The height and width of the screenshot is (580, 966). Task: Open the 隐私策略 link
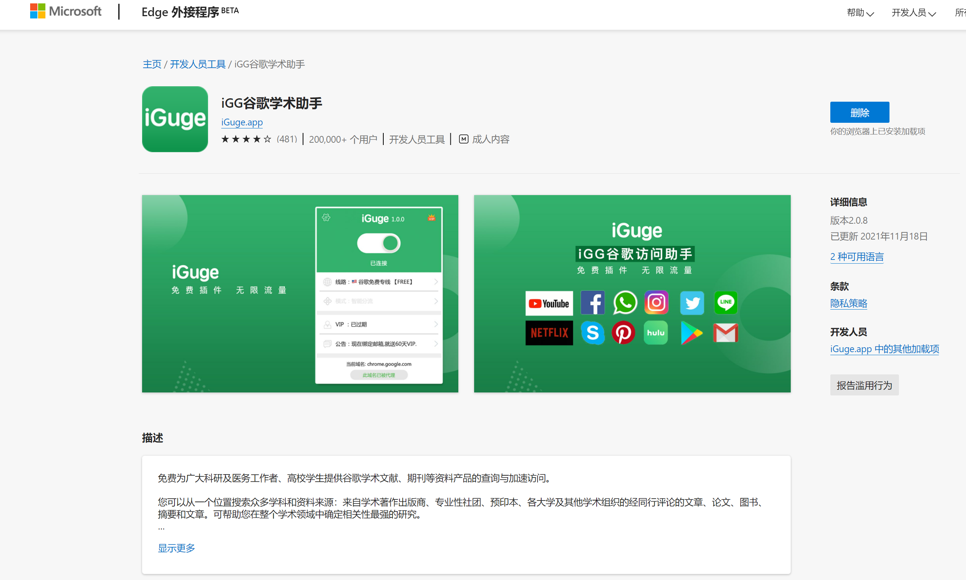tap(848, 303)
